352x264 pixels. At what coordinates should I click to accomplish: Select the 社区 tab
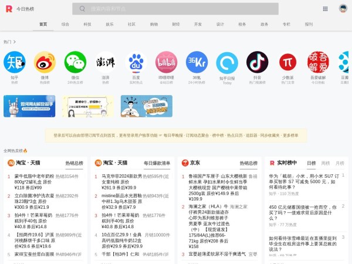coord(131,24)
